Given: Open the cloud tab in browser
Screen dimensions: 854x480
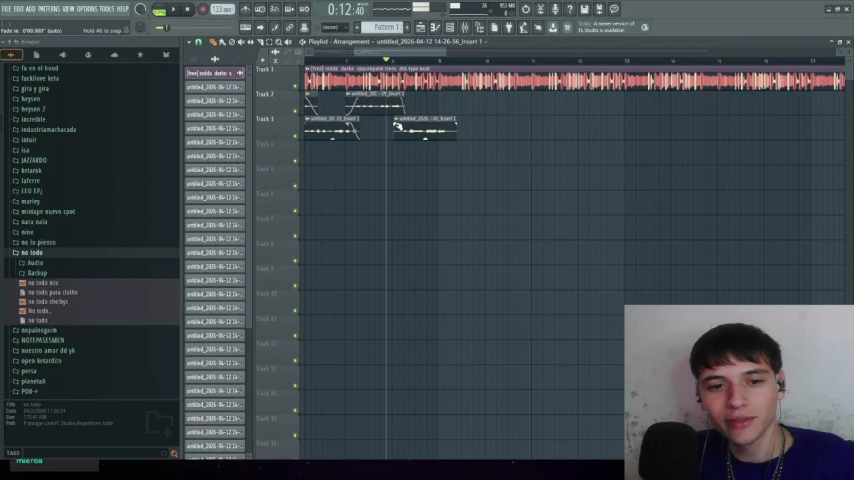Looking at the screenshot, I should (114, 55).
